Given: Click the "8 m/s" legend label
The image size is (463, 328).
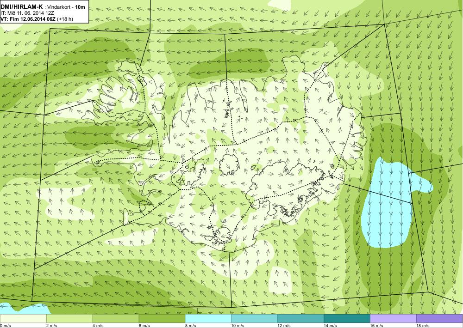Looking at the screenshot, I should click(x=191, y=326).
